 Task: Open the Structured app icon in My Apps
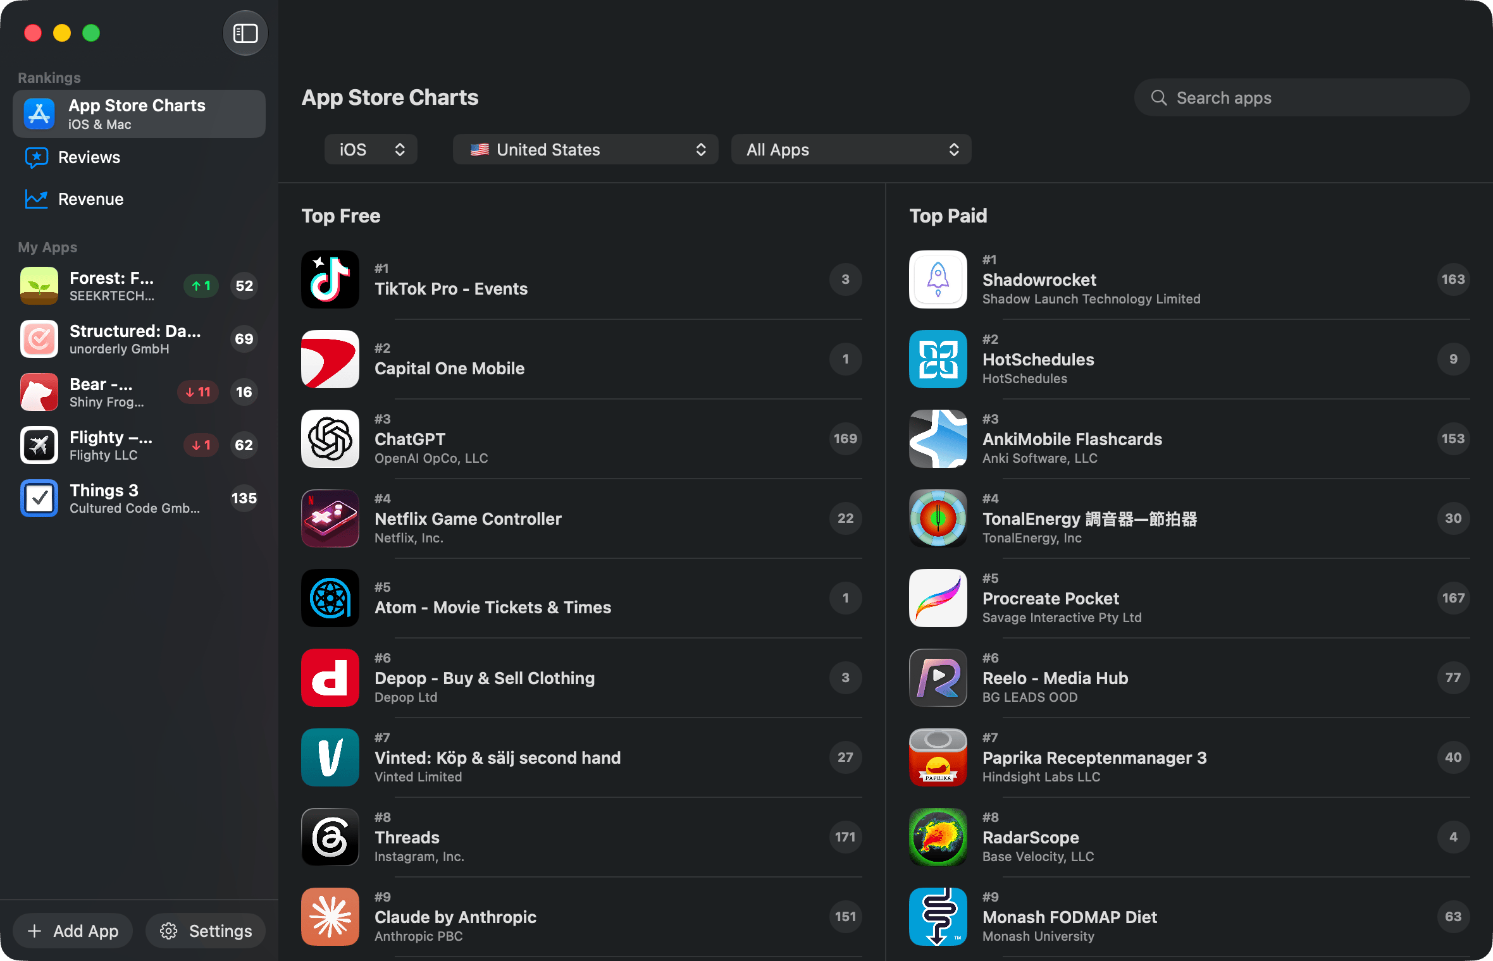pos(39,339)
